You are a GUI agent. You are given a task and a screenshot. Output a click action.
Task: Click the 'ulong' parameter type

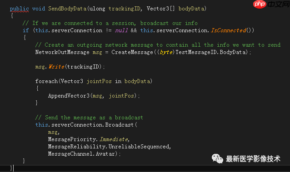pyautogui.click(x=97, y=9)
